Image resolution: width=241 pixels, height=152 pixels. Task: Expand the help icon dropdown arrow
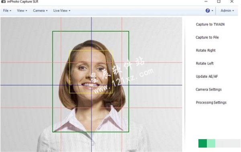212,11
